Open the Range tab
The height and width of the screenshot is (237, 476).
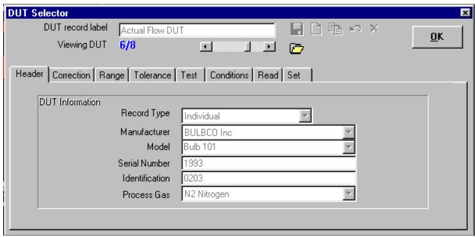pyautogui.click(x=112, y=76)
